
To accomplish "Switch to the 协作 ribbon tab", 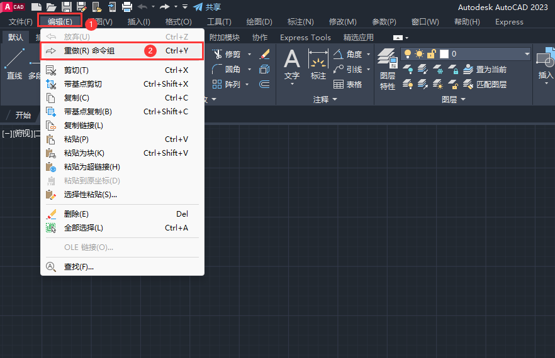I will click(x=260, y=38).
